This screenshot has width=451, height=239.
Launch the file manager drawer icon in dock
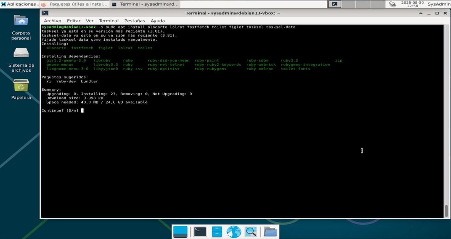click(x=217, y=232)
